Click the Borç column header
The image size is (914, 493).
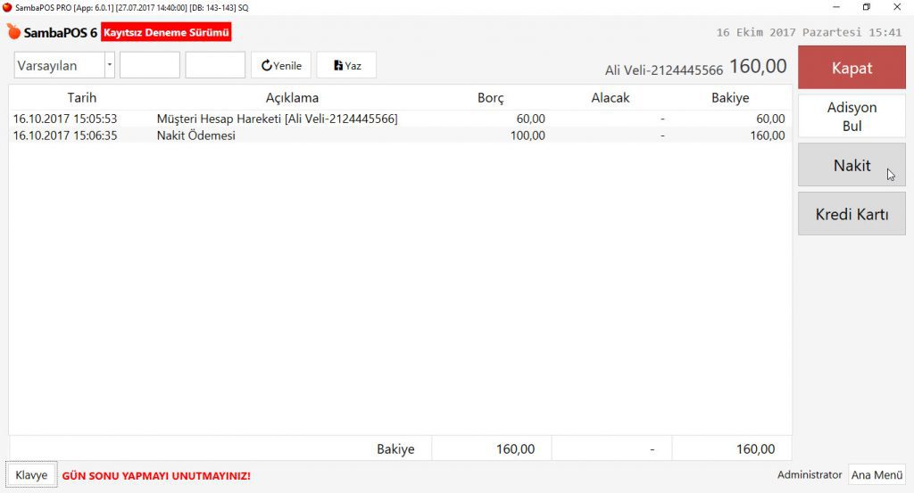click(x=490, y=97)
